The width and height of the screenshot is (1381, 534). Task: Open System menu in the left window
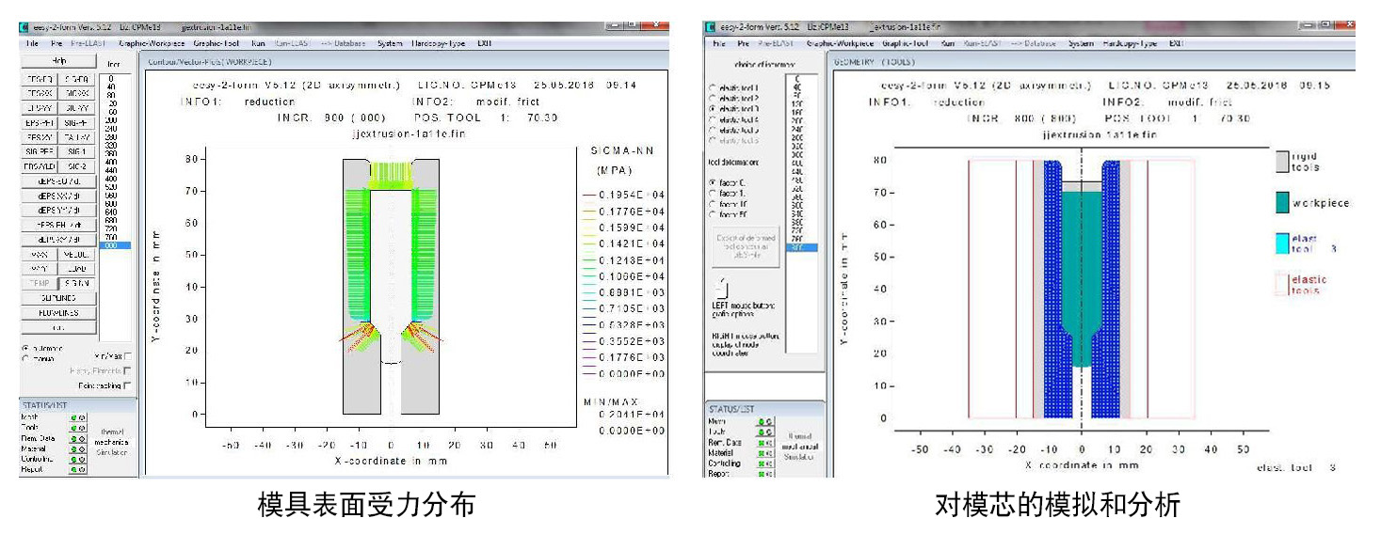[390, 43]
